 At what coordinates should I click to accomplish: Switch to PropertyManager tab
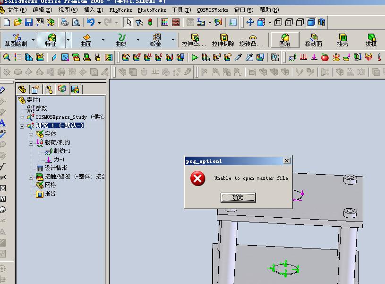[x=35, y=89]
